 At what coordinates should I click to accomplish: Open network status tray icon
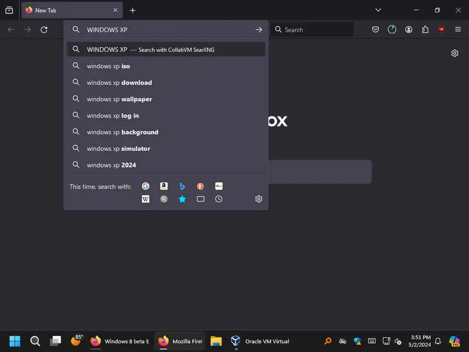coord(386,341)
